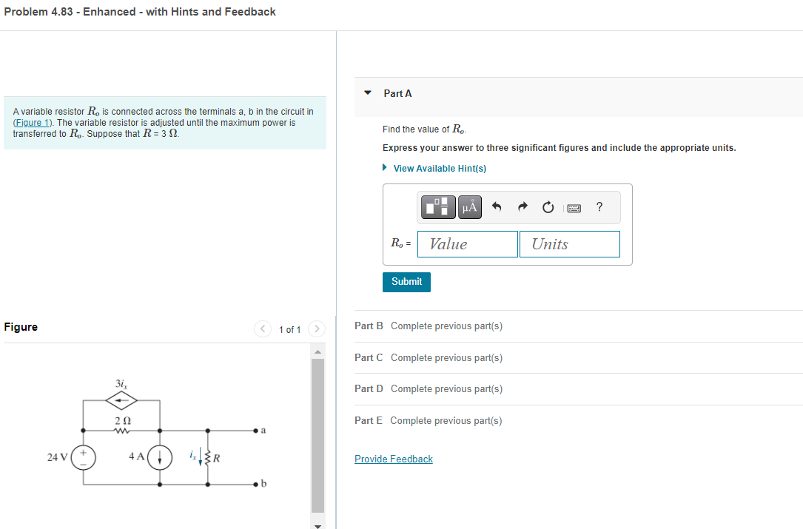Click the figure scrollbar down arrow
This screenshot has height=529, width=803.
click(317, 524)
